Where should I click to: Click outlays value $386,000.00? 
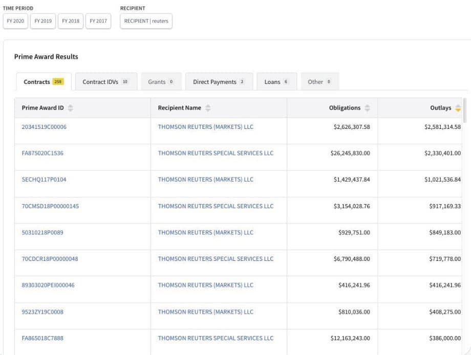click(445, 338)
